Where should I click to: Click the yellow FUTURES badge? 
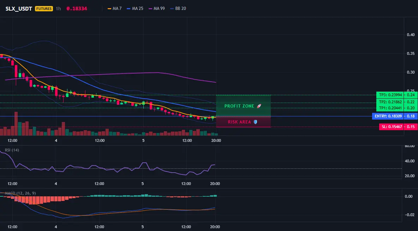[x=44, y=8]
